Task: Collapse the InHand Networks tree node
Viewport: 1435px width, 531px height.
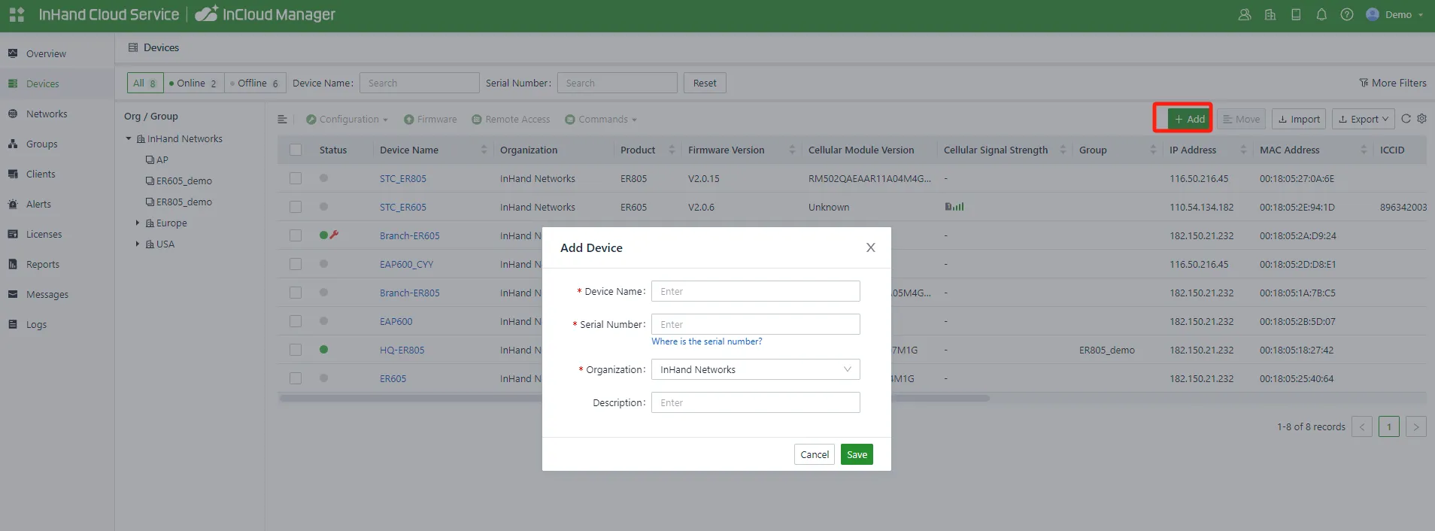Action: [x=129, y=138]
